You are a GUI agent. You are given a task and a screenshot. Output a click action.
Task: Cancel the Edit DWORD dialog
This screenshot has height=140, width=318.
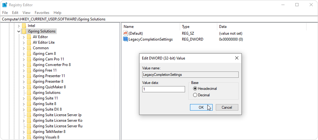(x=227, y=107)
